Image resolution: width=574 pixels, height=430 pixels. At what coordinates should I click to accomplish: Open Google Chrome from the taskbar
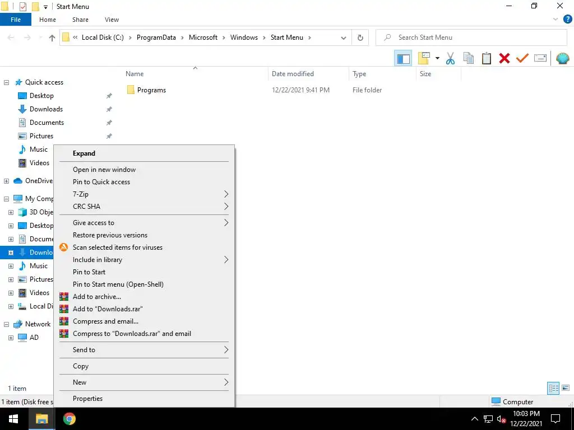click(x=69, y=419)
